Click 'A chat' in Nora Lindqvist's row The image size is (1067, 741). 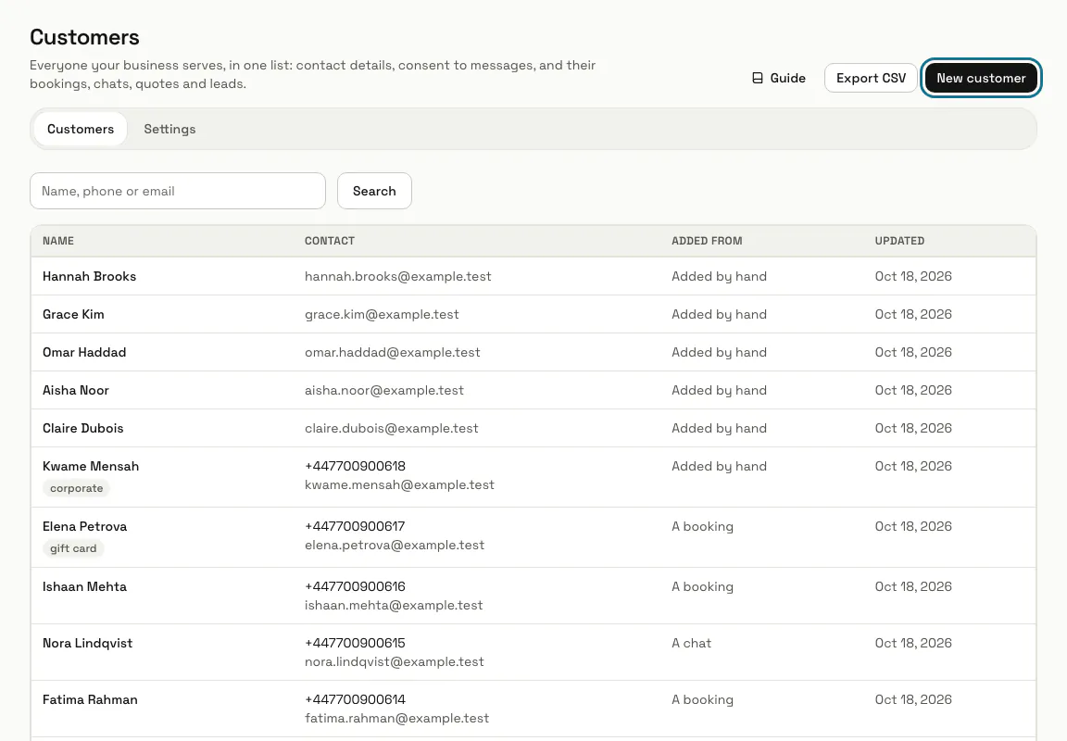point(691,643)
